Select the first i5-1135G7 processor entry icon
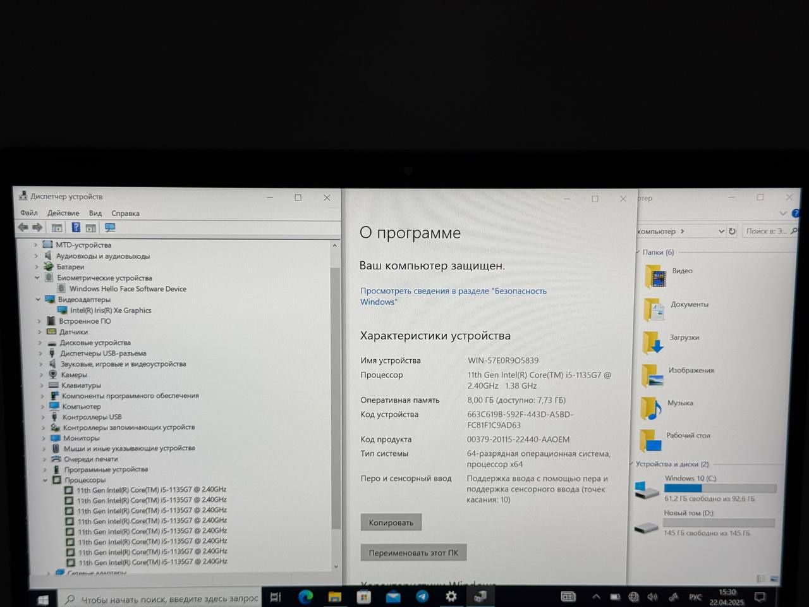 click(69, 489)
